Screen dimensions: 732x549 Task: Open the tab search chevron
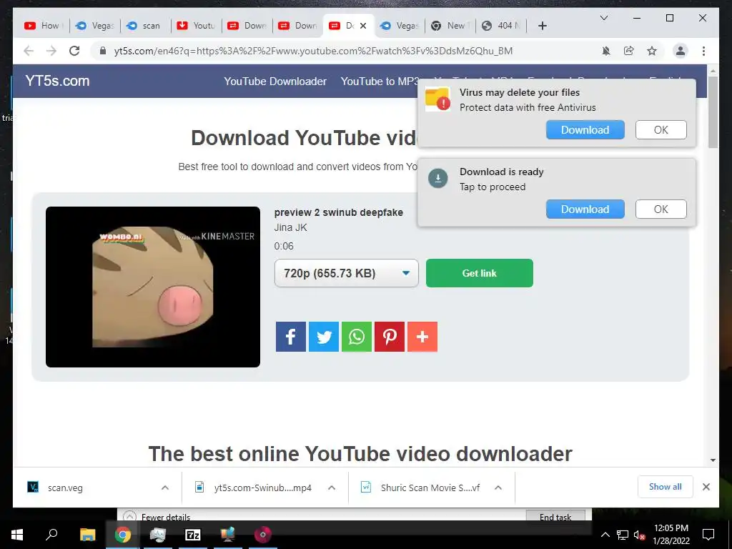603,18
